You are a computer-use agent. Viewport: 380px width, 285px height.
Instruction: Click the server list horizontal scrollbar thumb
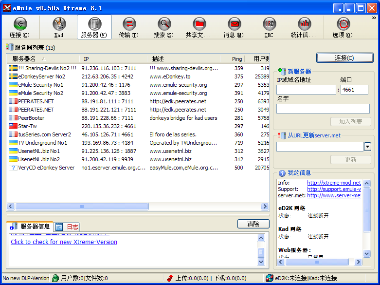(x=82, y=207)
